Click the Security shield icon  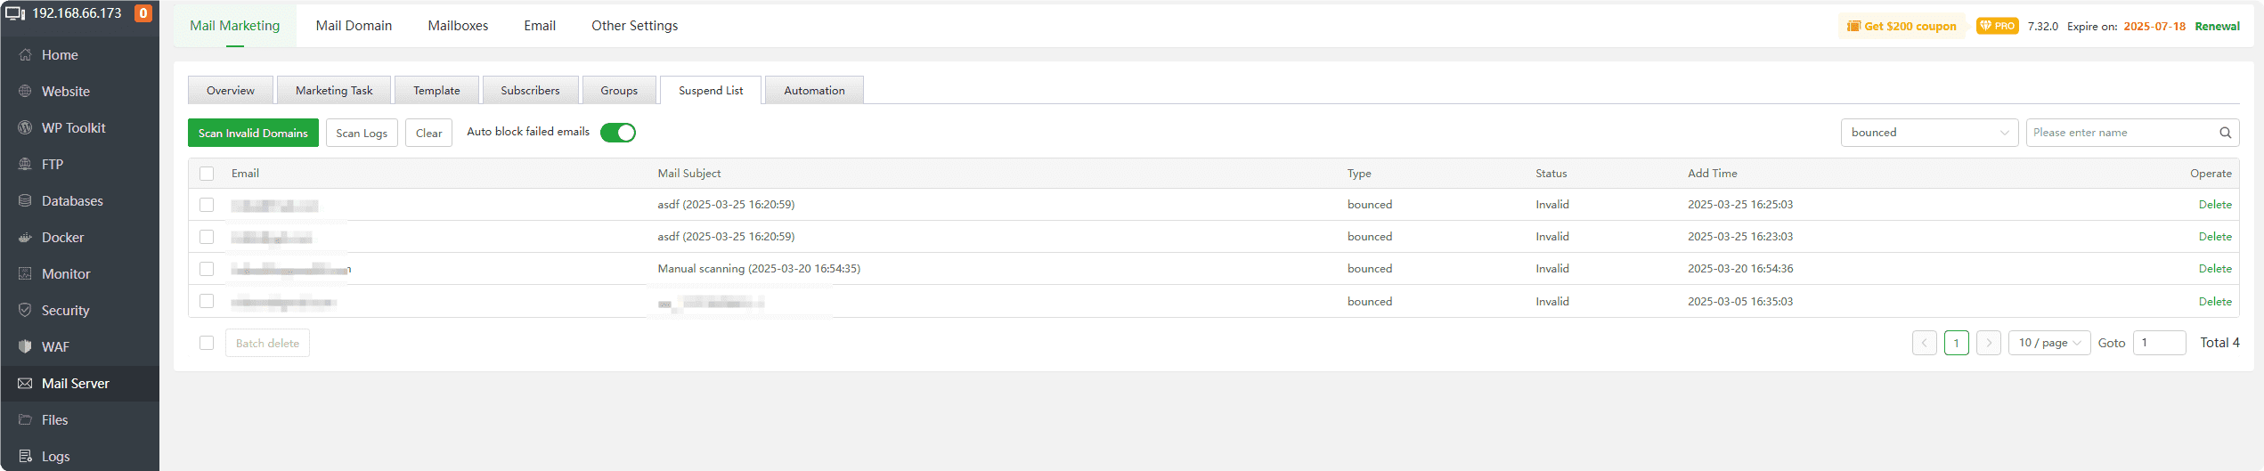tap(25, 311)
